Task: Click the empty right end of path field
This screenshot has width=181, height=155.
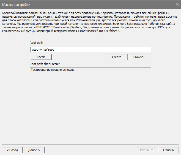Action: pyautogui.click(x=132, y=50)
